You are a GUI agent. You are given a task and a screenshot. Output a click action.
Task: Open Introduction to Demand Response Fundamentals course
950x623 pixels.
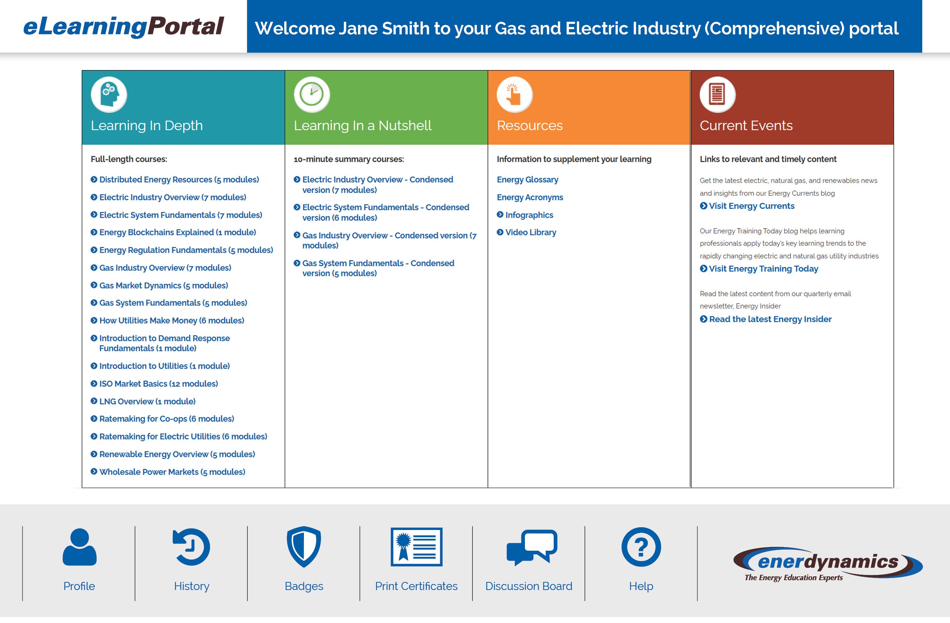(164, 343)
